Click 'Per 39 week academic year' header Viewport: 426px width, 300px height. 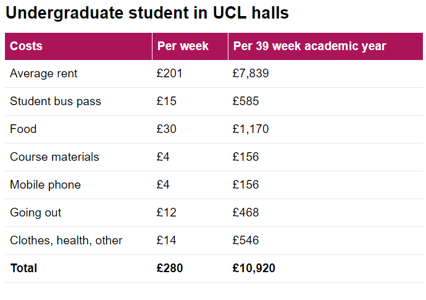click(309, 46)
